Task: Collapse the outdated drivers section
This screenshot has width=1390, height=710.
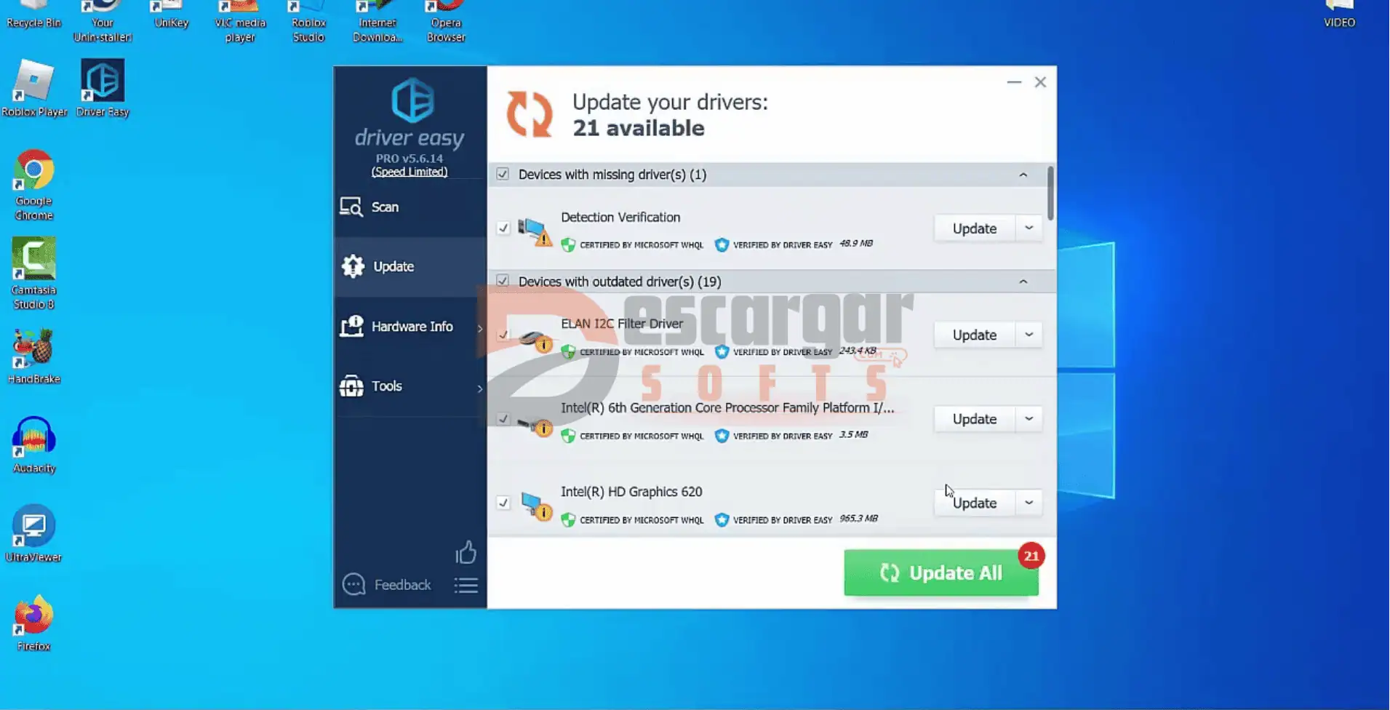Action: point(1023,282)
